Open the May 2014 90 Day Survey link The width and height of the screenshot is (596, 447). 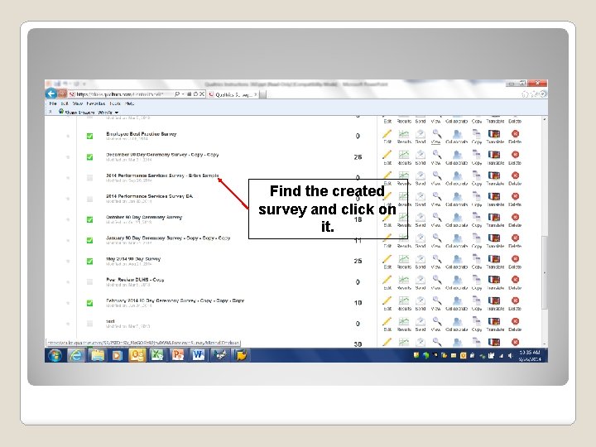point(133,259)
